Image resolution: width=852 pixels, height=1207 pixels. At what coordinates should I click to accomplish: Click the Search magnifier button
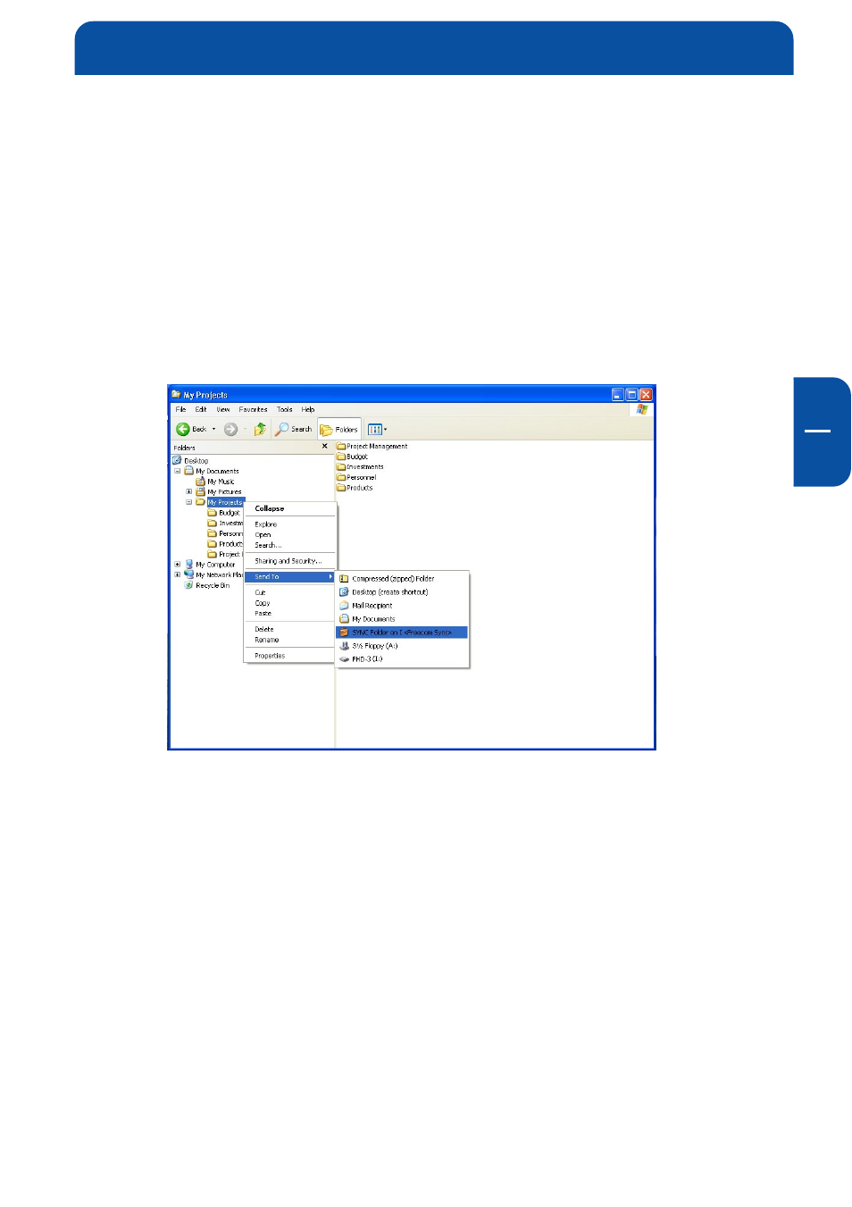tap(294, 430)
